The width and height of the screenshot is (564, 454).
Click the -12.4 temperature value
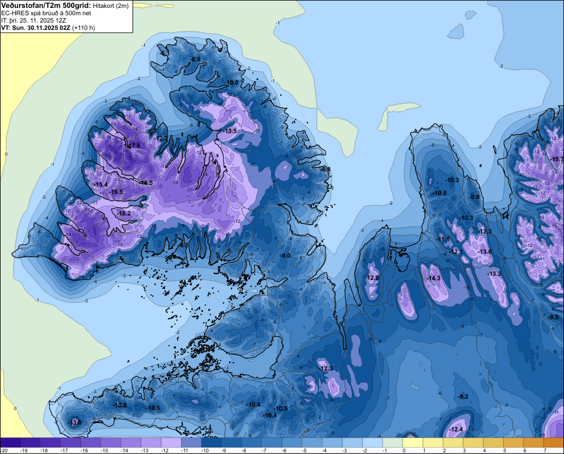click(456, 429)
